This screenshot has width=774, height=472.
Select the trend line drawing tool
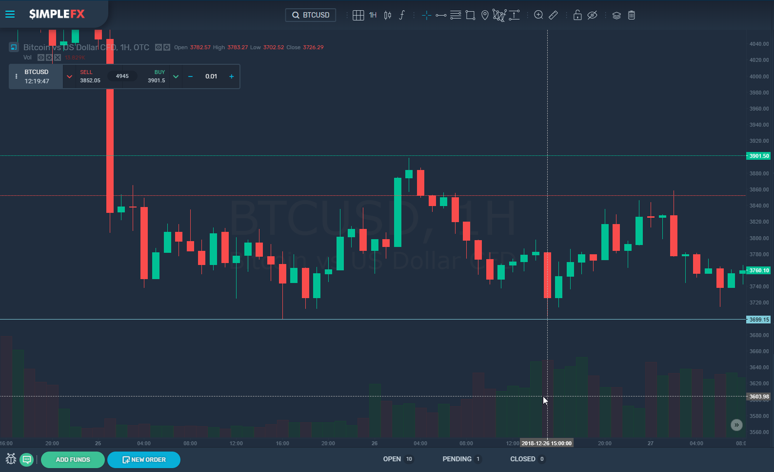(x=441, y=15)
